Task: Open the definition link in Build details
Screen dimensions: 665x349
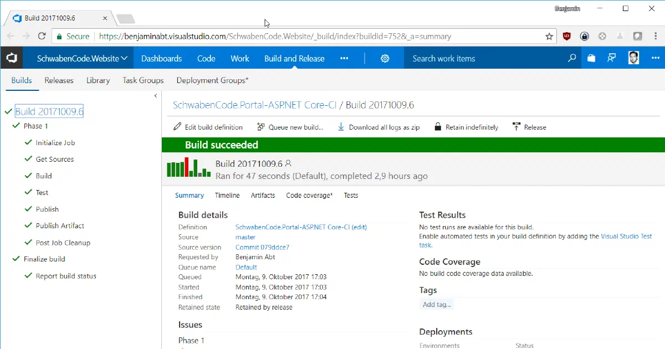Action: pyautogui.click(x=301, y=227)
